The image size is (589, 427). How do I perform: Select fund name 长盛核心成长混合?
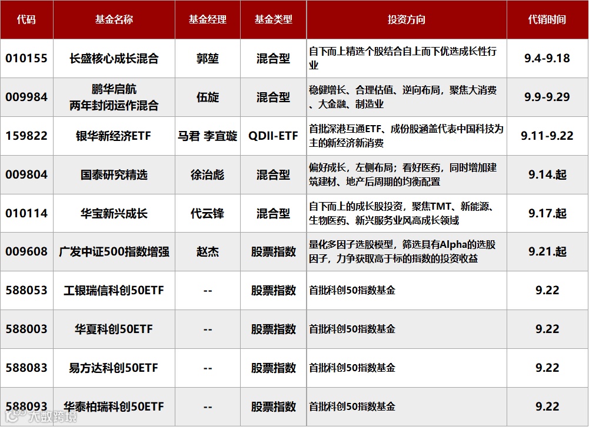point(114,59)
